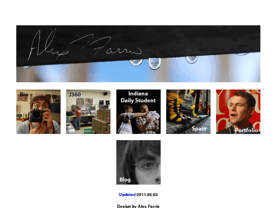Click the blue Updated link
Image resolution: width=277 pixels, height=208 pixels.
pyautogui.click(x=127, y=195)
